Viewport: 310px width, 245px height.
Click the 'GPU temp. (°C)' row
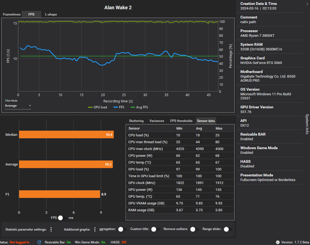point(180,197)
